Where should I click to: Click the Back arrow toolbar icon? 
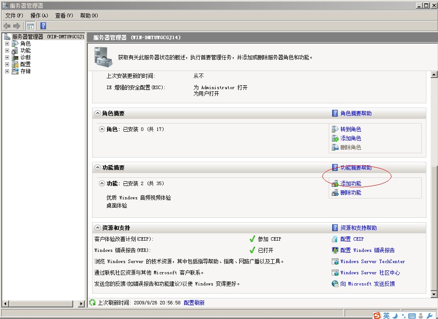coord(7,26)
